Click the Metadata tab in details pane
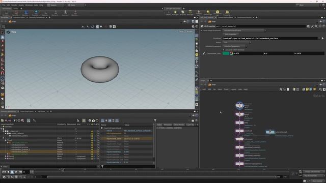The height and width of the screenshot is (183, 326). tap(168, 125)
